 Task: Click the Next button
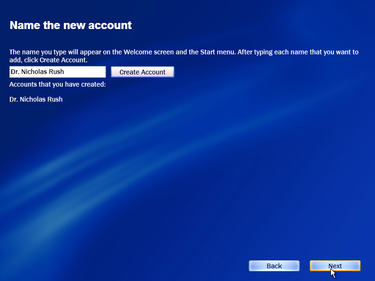click(335, 266)
